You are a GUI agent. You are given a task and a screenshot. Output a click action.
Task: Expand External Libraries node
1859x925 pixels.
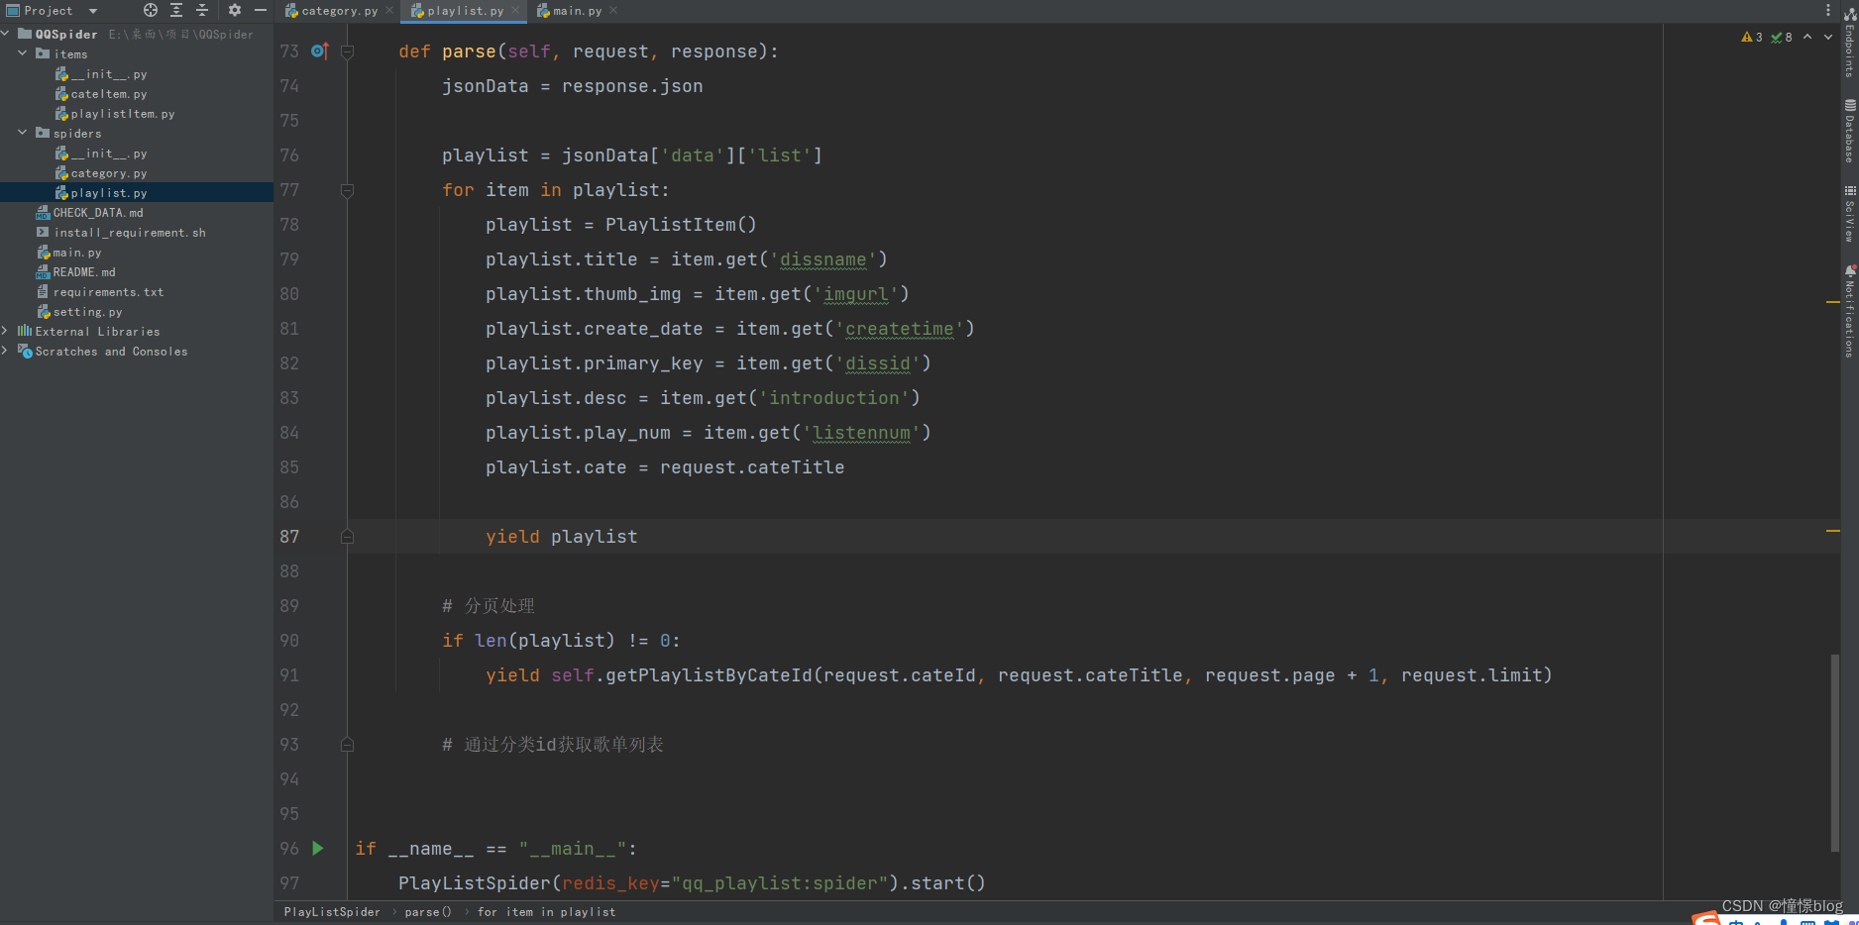[x=6, y=331]
